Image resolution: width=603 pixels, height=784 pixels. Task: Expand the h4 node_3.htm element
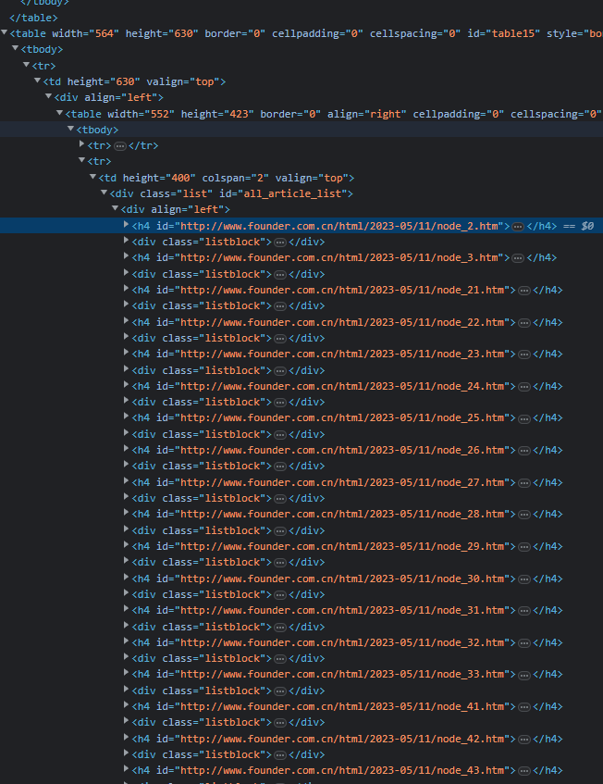127,257
